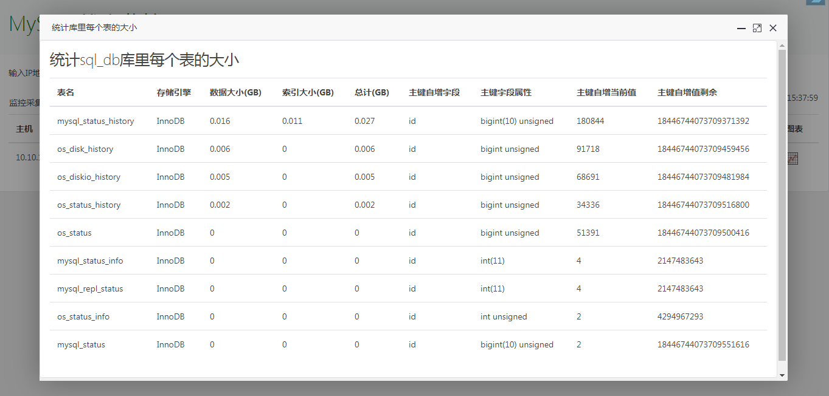Viewport: 829px width, 396px height.
Task: Open the chart icon in background page
Action: click(x=793, y=159)
